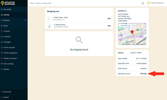The image size is (167, 100).
Task: Click the Support question mark icon
Action: 1,97
